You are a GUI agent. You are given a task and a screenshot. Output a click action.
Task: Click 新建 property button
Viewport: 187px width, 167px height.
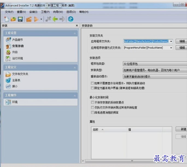click(x=181, y=129)
